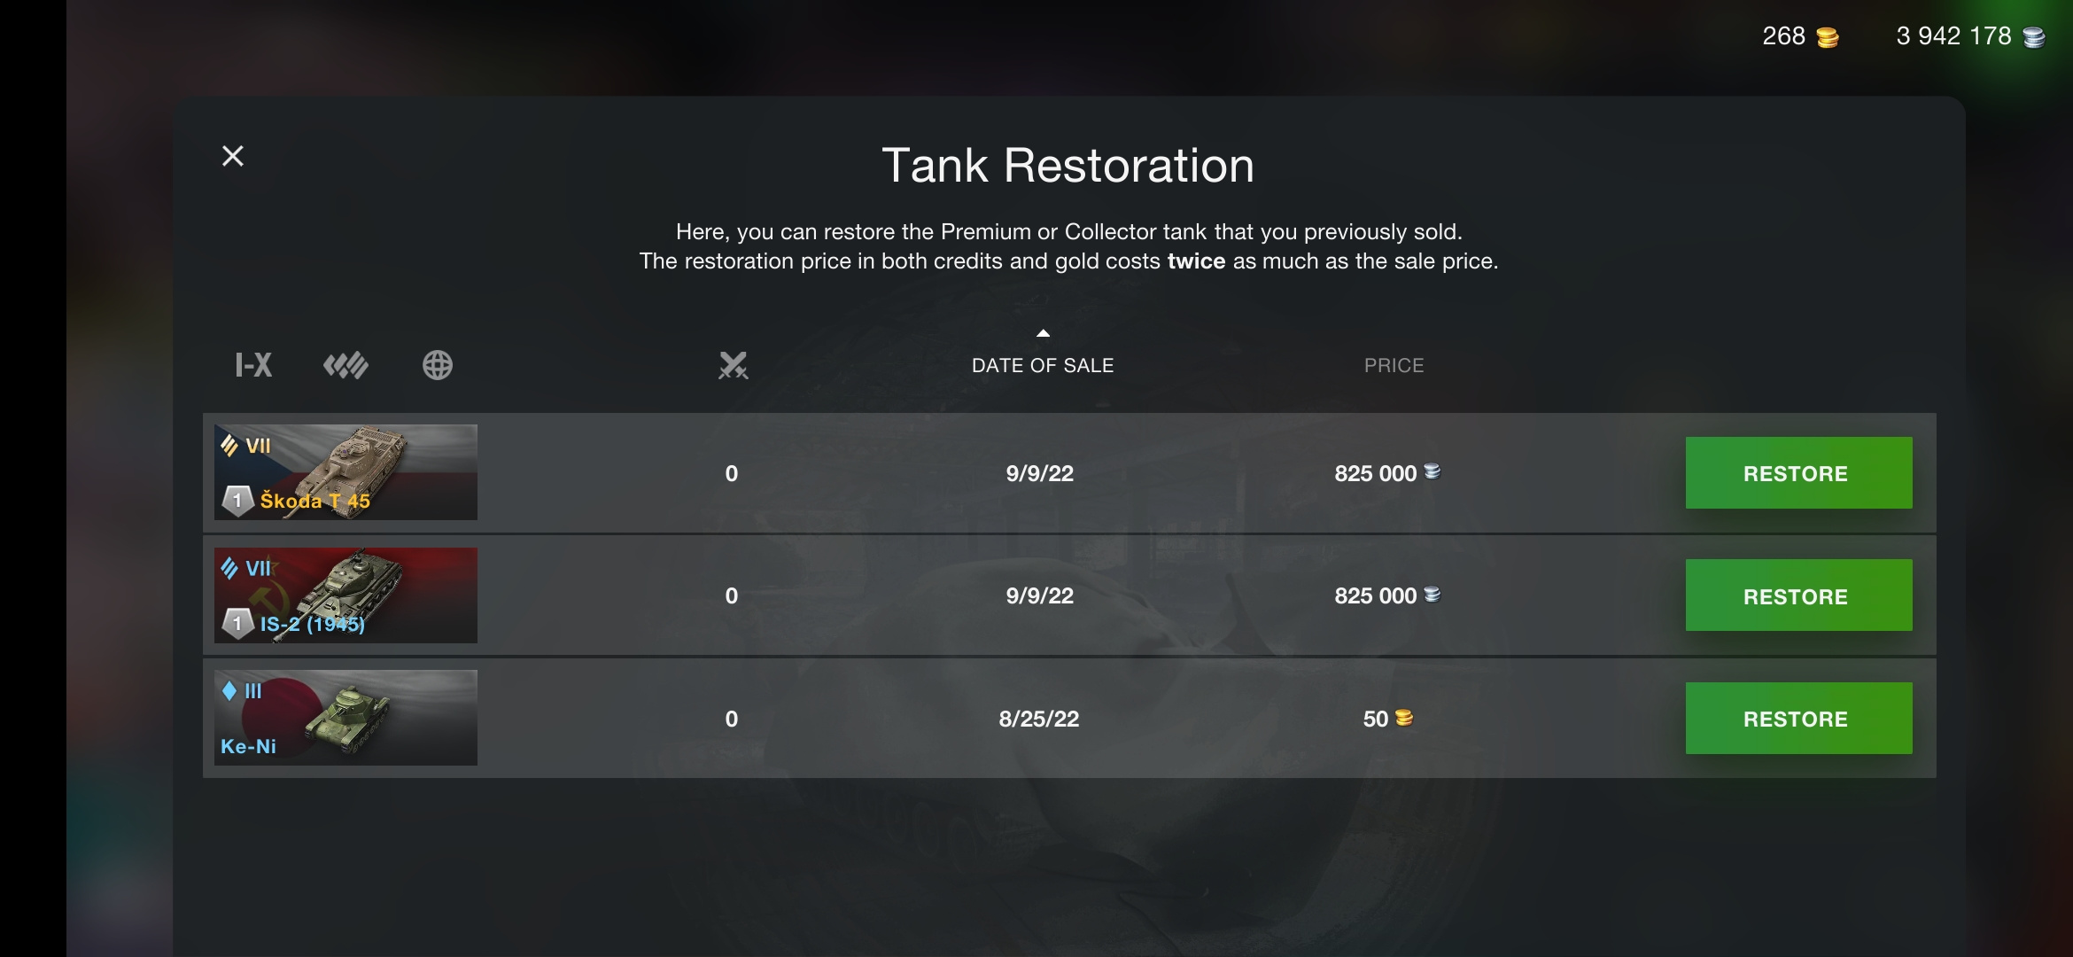This screenshot has height=957, width=2073.
Task: Select the IS-2 (1945) thumbnail
Action: click(345, 595)
